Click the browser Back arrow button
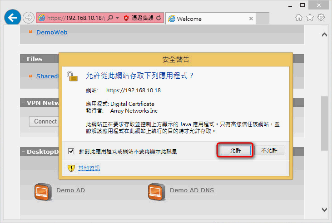Screen dimensions: 332x223 [13, 17]
